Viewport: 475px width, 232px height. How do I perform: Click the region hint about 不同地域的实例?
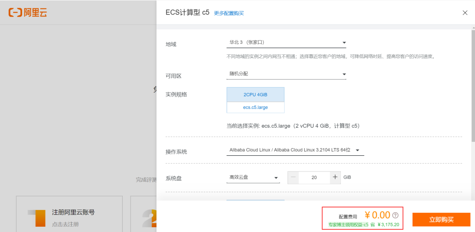pos(331,57)
